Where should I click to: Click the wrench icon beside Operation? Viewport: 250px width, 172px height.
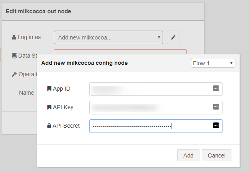coord(14,74)
